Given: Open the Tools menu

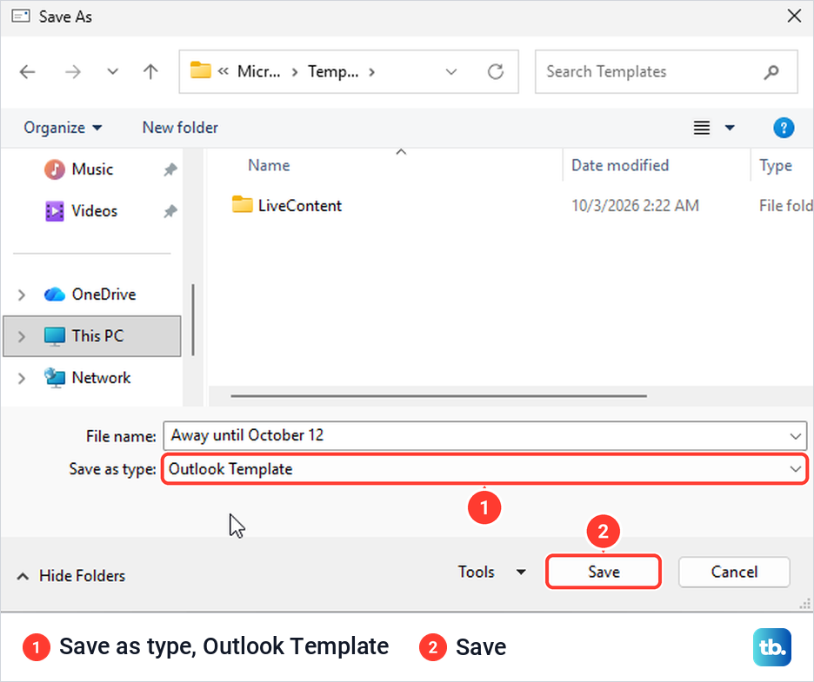Looking at the screenshot, I should pos(491,572).
